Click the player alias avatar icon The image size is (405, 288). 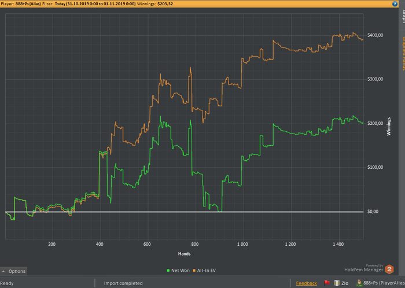(x=359, y=283)
